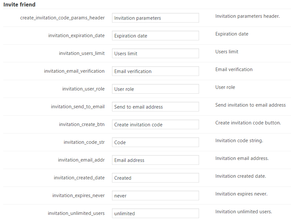Focus the 'Email address' input field
Viewport: 291px width, 222px height.
tap(155, 160)
